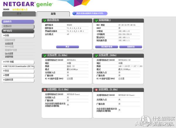Click the SSID value NETGEAR21-5G

click(x=124, y=60)
